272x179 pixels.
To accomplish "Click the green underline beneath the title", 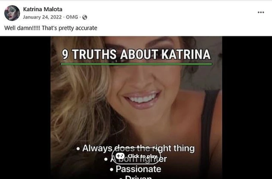I will pos(136,64).
